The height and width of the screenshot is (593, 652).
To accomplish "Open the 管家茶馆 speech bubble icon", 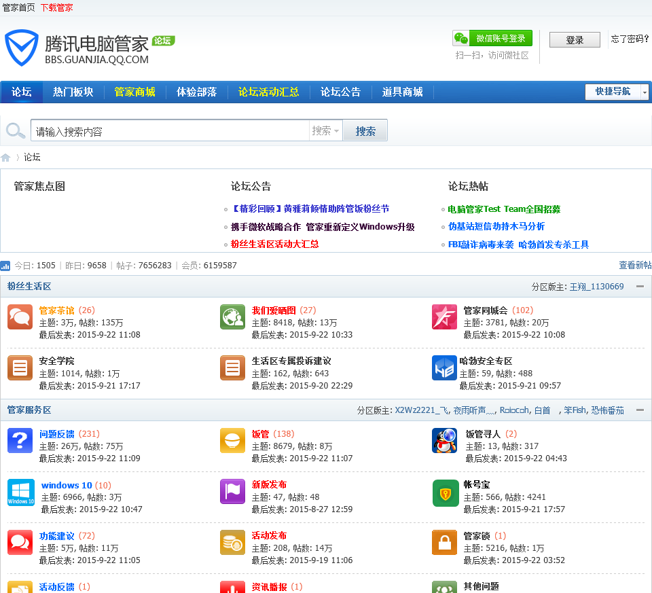I will (x=20, y=317).
